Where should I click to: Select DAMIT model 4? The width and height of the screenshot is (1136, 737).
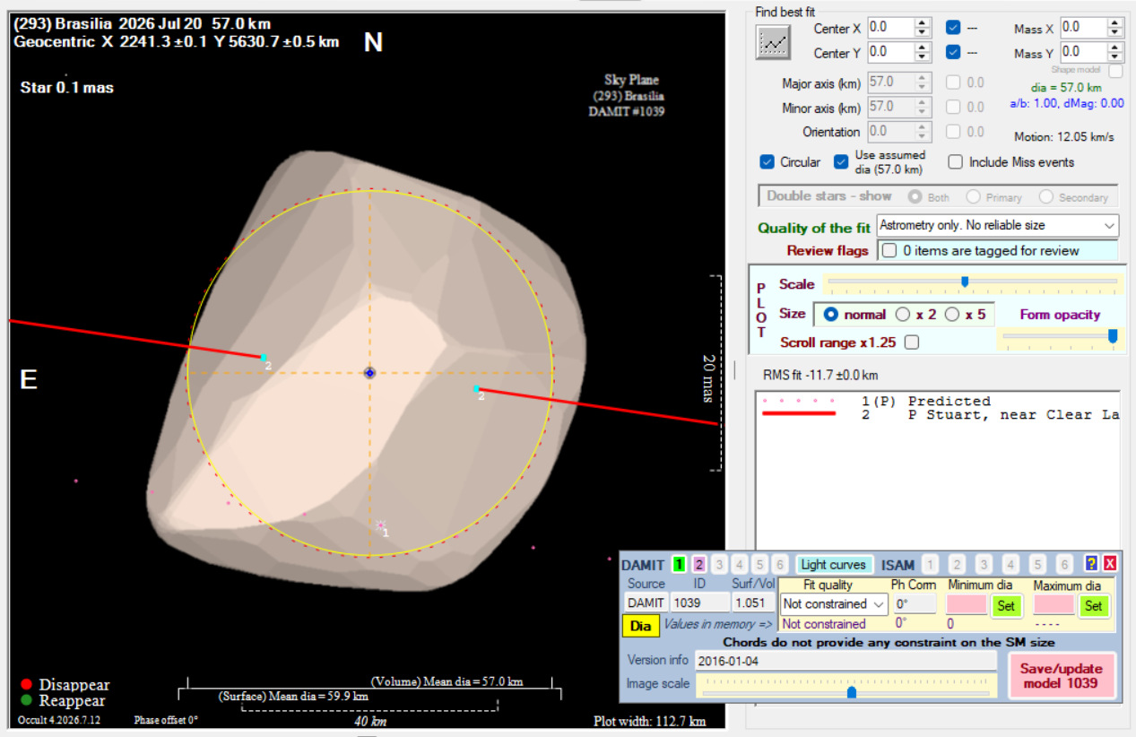pos(740,564)
